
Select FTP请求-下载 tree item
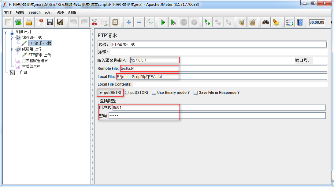pos(40,43)
